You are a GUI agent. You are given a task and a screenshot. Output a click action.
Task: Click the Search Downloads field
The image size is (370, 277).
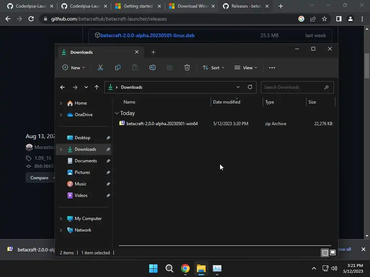pyautogui.click(x=297, y=87)
